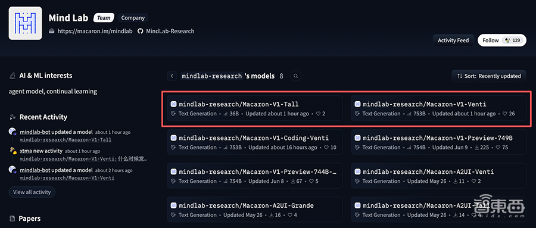The image size is (536, 228).
Task: Open the Sort: Recently updated dropdown
Action: click(489, 76)
